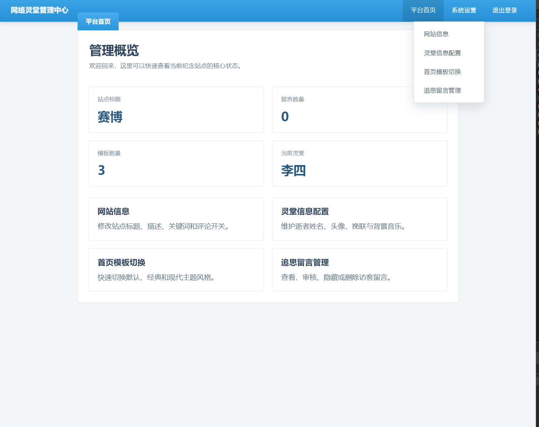Open the 网站信息 management card
The image size is (539, 427).
coord(176,219)
